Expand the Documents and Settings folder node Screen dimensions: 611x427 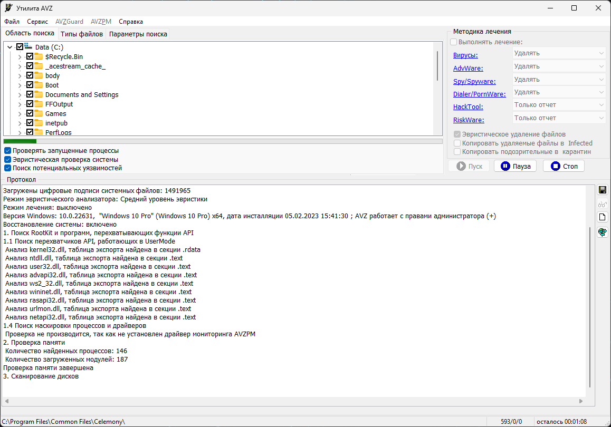point(20,95)
